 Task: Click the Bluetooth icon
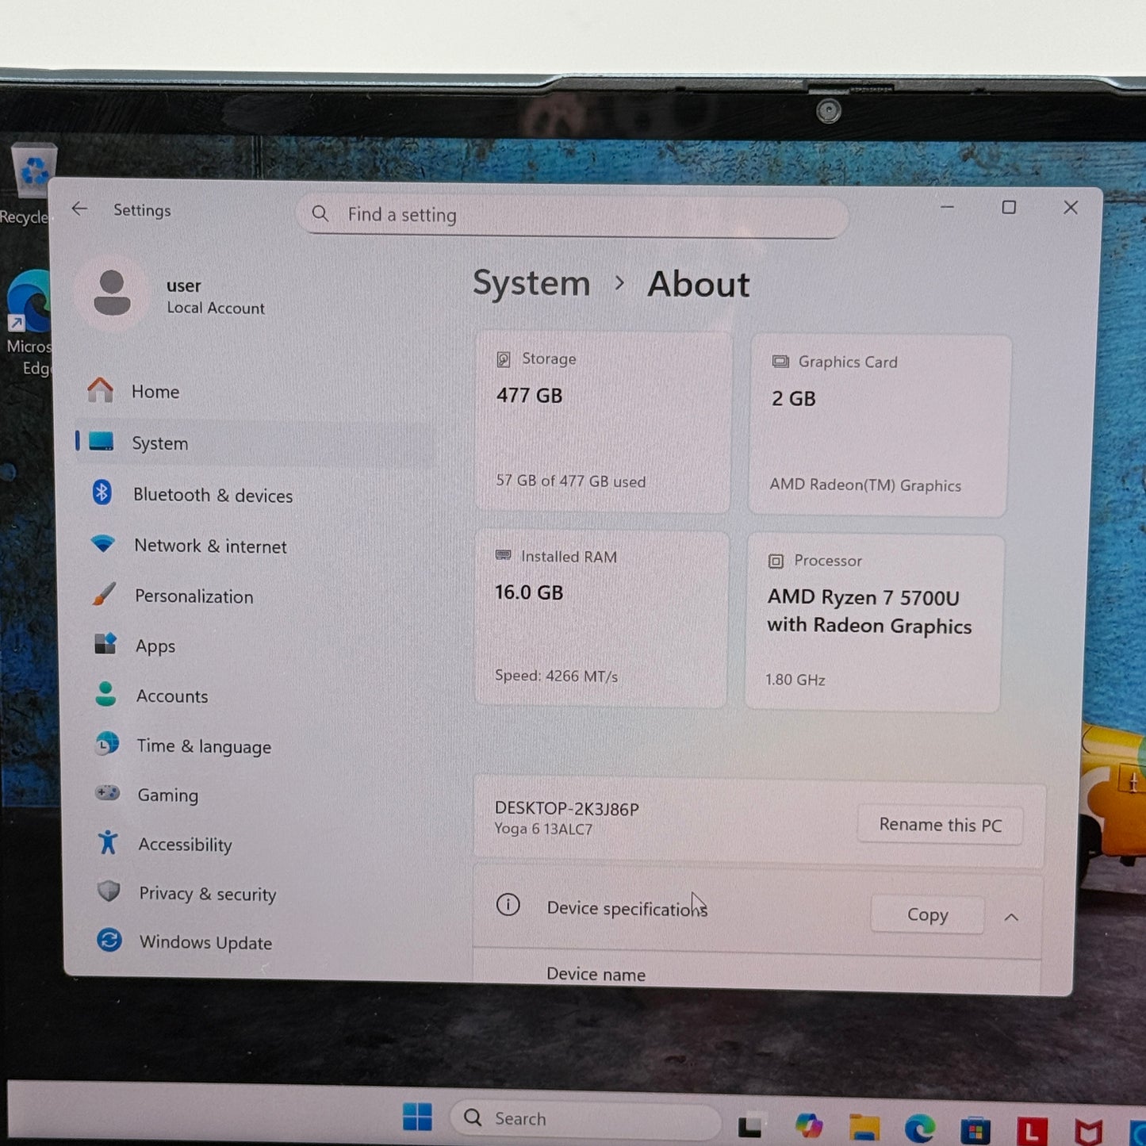click(102, 493)
